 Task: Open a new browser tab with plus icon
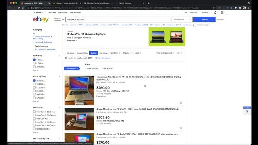(x=148, y=3)
